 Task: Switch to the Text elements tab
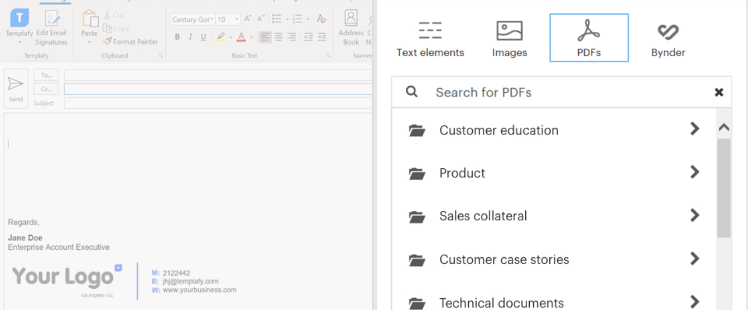tap(430, 38)
